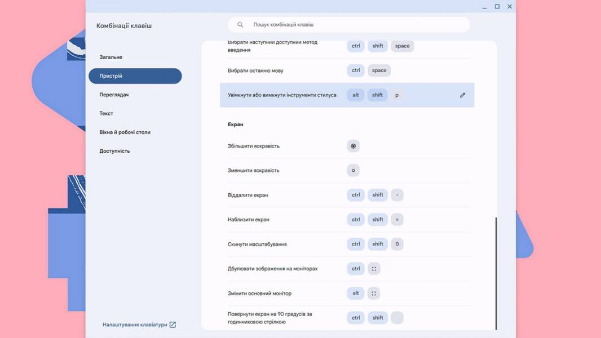Open Налаштування клавіатури link
This screenshot has width=601, height=338.
click(x=139, y=324)
